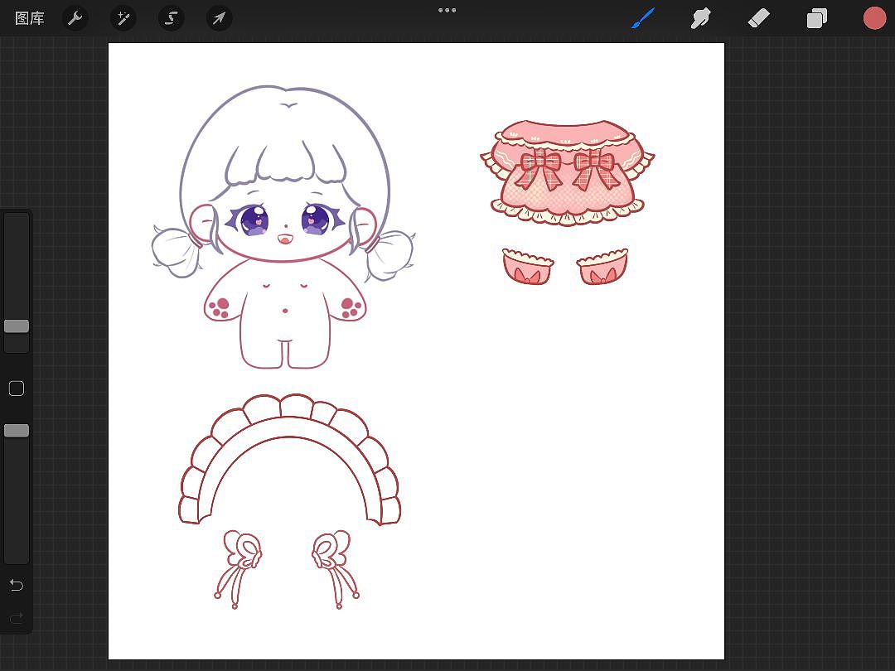Activate the Transform arrow tool
895x671 pixels.
[x=219, y=18]
